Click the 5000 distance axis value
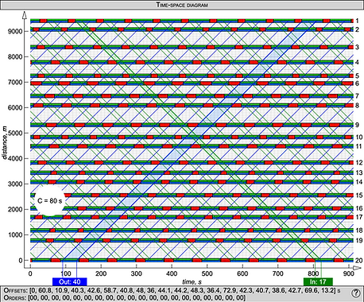The height and width of the screenshot is (302, 364). coord(15,133)
